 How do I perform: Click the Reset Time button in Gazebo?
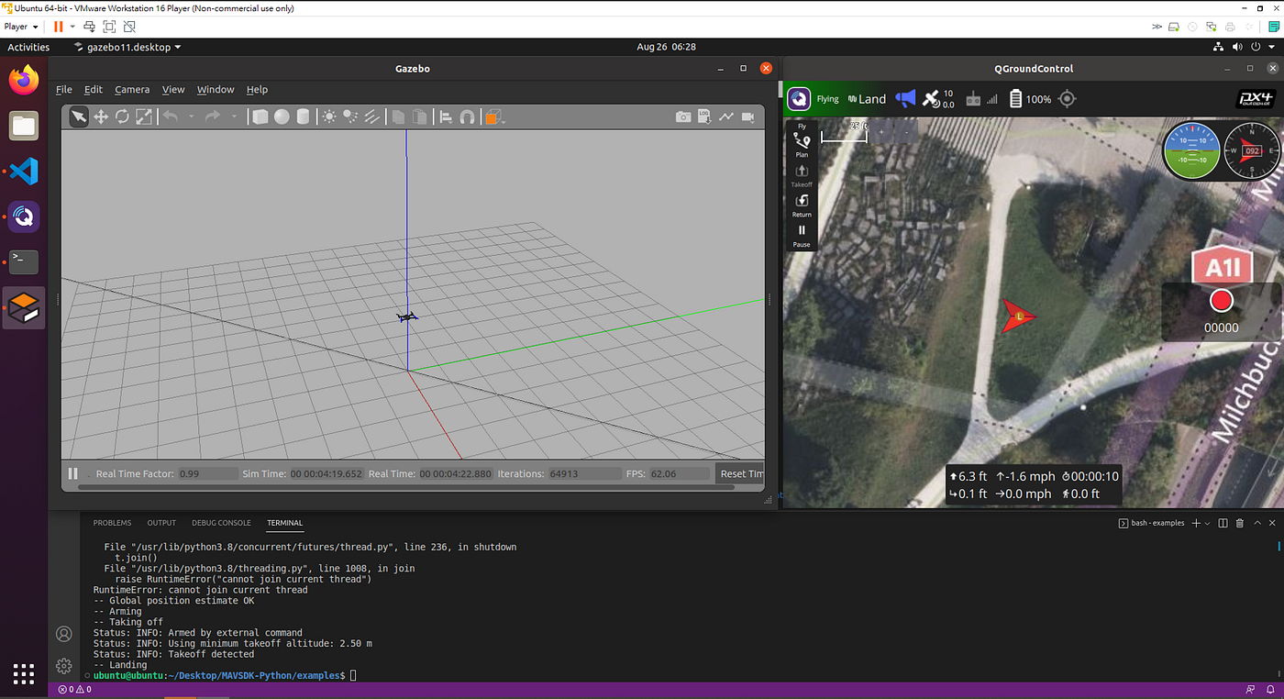coord(741,473)
